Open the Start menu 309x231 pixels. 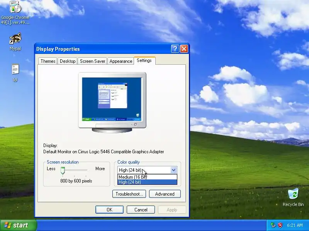(x=18, y=225)
